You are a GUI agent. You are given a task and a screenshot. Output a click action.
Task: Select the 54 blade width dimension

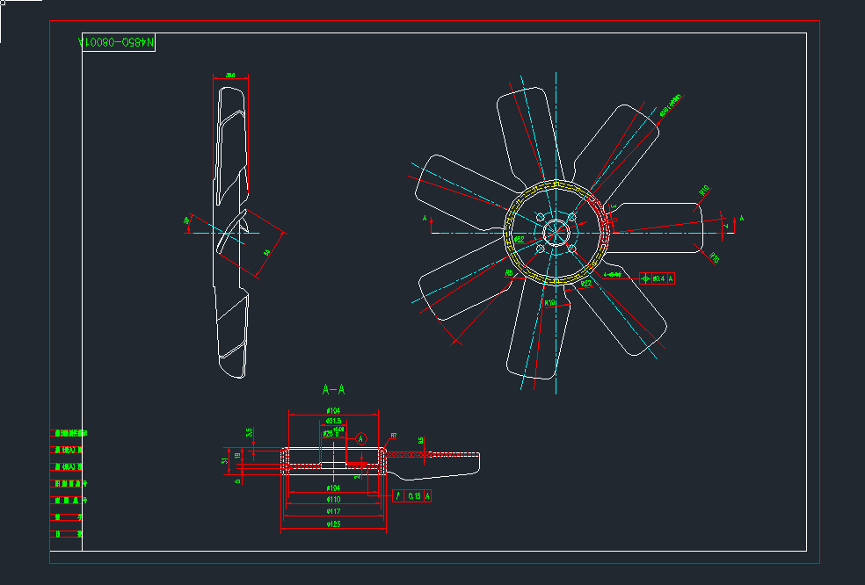click(x=266, y=252)
